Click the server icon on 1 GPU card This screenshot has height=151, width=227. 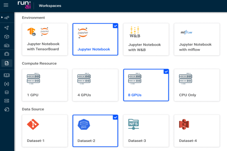click(34, 78)
